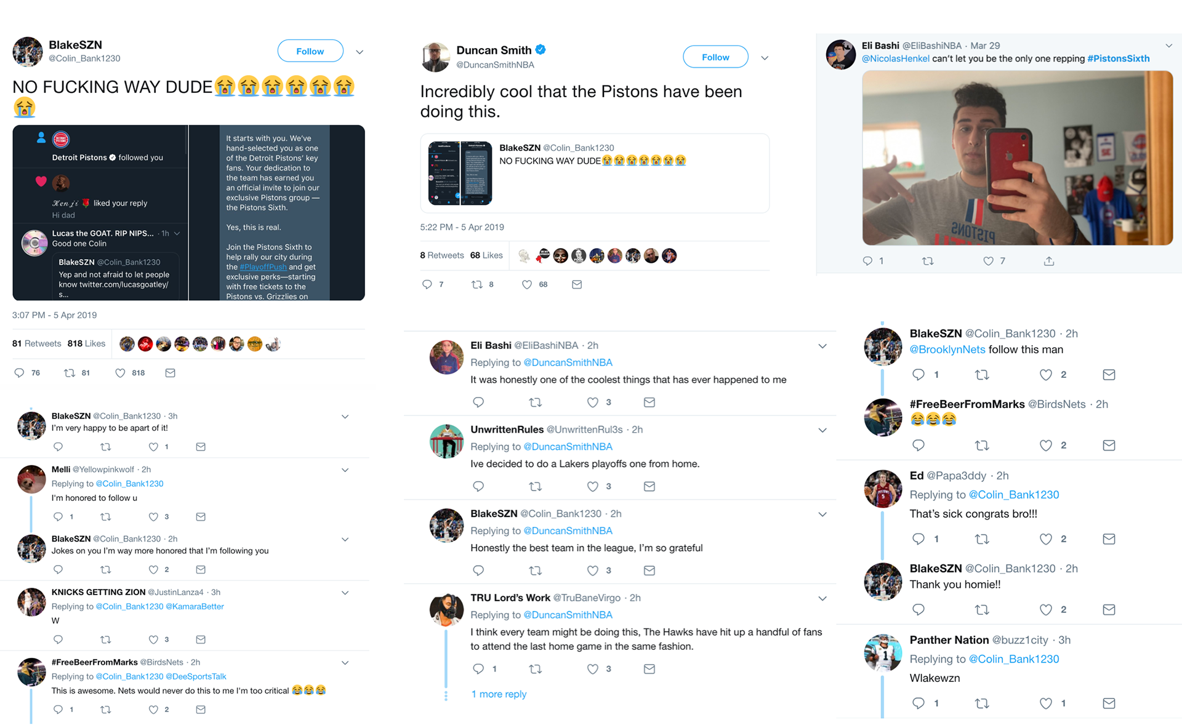Like BlakeSZN's 'Thank you homie' tweet
The width and height of the screenshot is (1182, 725).
[1045, 610]
